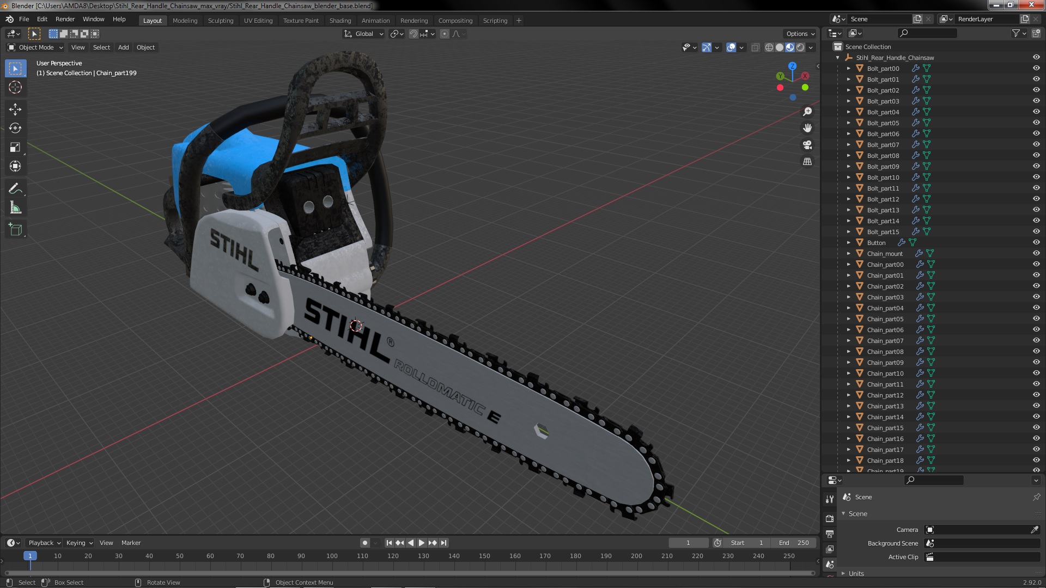The image size is (1046, 588).
Task: Expand Chain_part00 tree item
Action: pyautogui.click(x=848, y=265)
